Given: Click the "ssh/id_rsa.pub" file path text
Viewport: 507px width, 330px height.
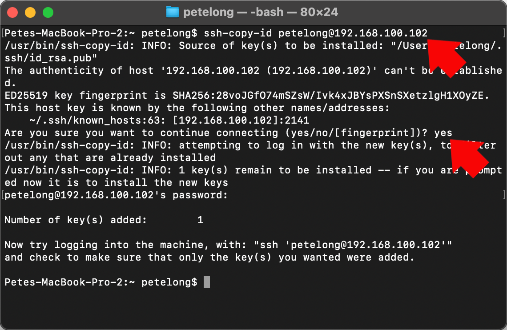Looking at the screenshot, I should 51,58.
